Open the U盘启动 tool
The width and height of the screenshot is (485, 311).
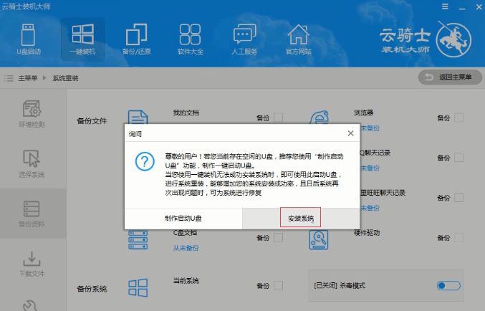pos(29,39)
